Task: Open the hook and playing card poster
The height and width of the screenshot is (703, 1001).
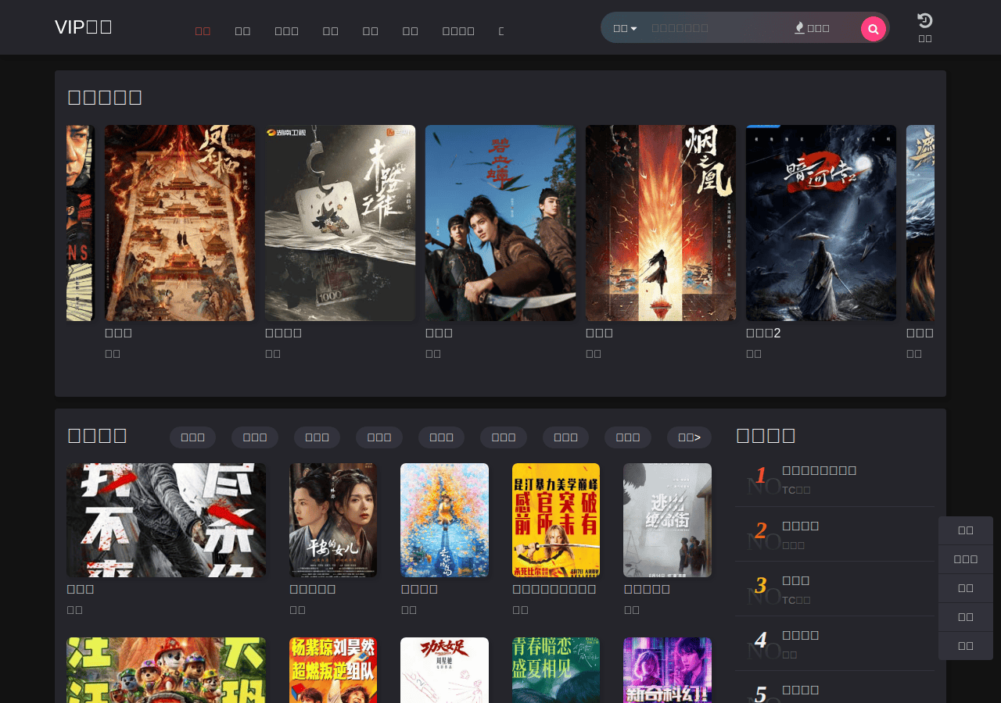Action: [x=340, y=223]
